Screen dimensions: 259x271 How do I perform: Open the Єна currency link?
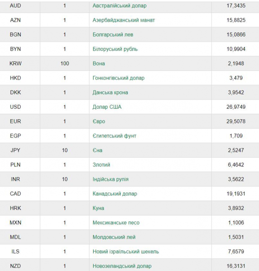97,150
